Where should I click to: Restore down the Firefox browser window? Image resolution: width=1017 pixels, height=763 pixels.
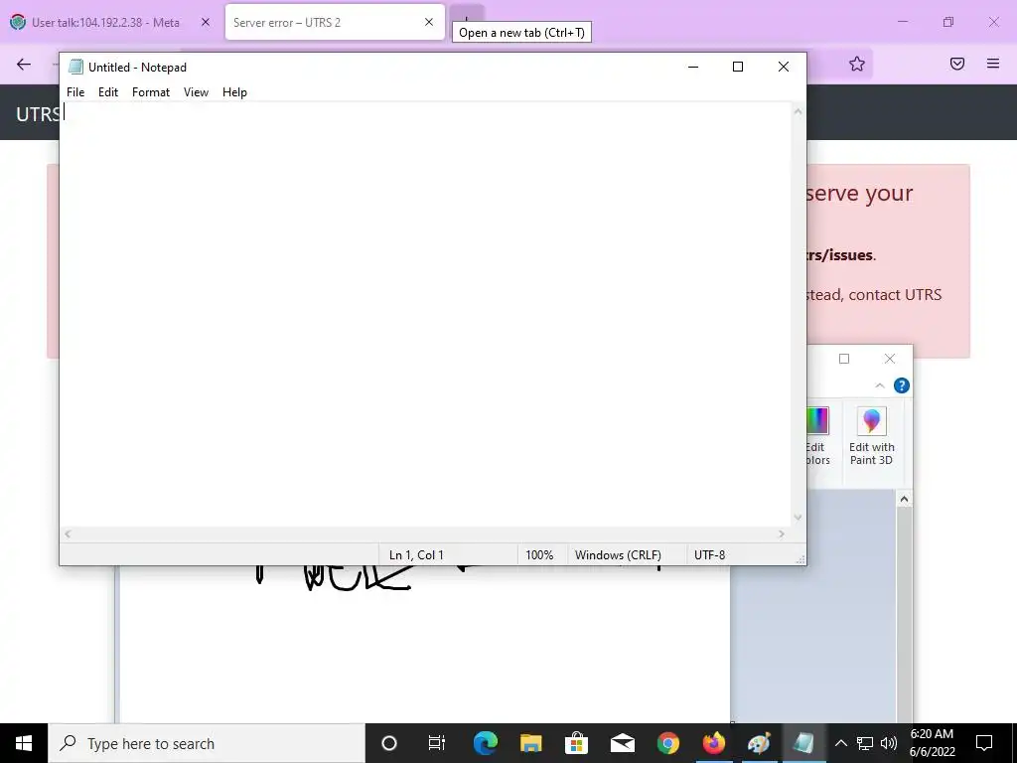948,22
